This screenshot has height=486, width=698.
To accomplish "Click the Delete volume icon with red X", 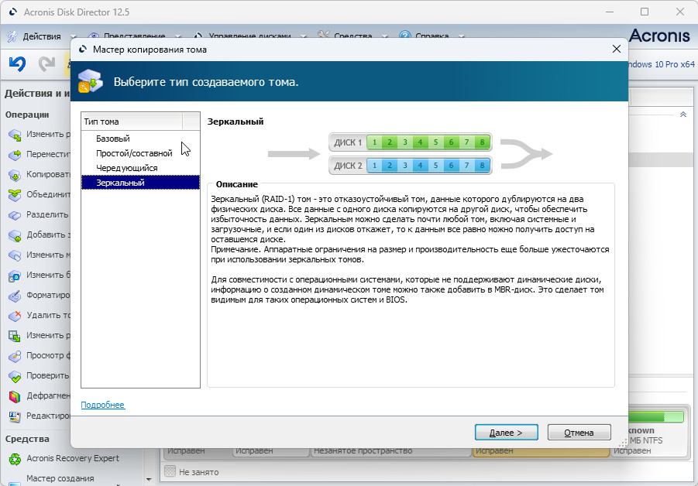I will tap(15, 316).
